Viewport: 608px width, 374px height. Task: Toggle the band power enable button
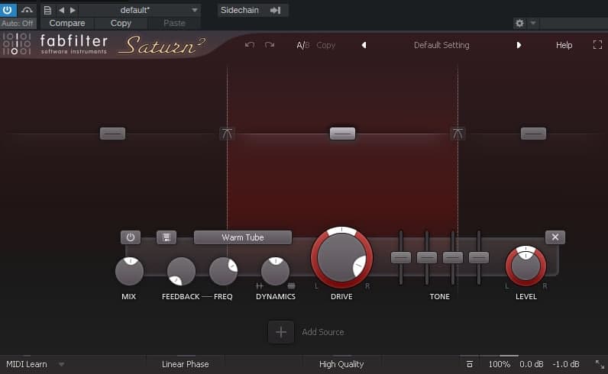(x=131, y=237)
